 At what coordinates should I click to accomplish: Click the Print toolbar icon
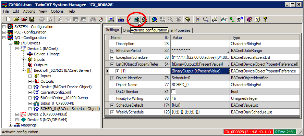click(x=42, y=19)
